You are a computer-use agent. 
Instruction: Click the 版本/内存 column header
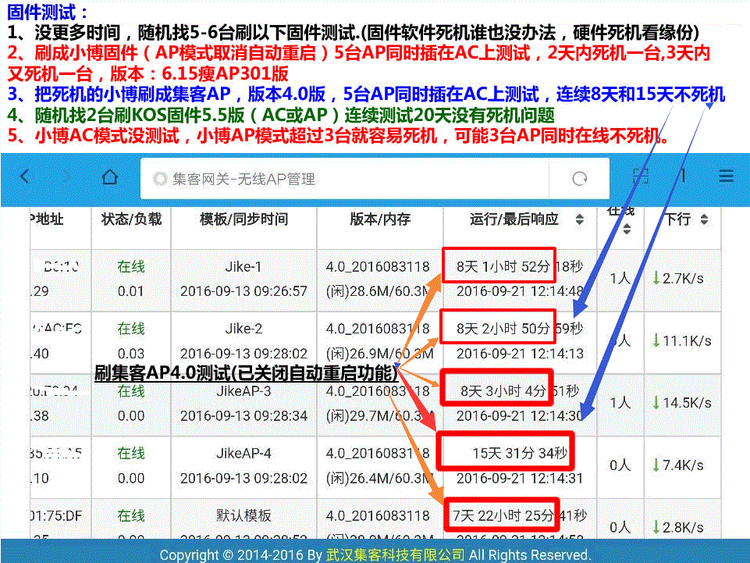pyautogui.click(x=380, y=219)
